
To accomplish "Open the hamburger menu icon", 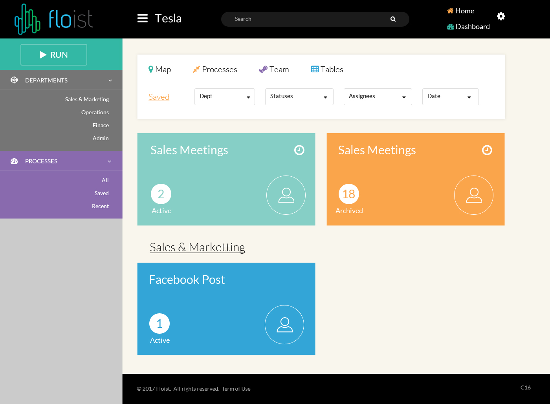I will point(143,18).
